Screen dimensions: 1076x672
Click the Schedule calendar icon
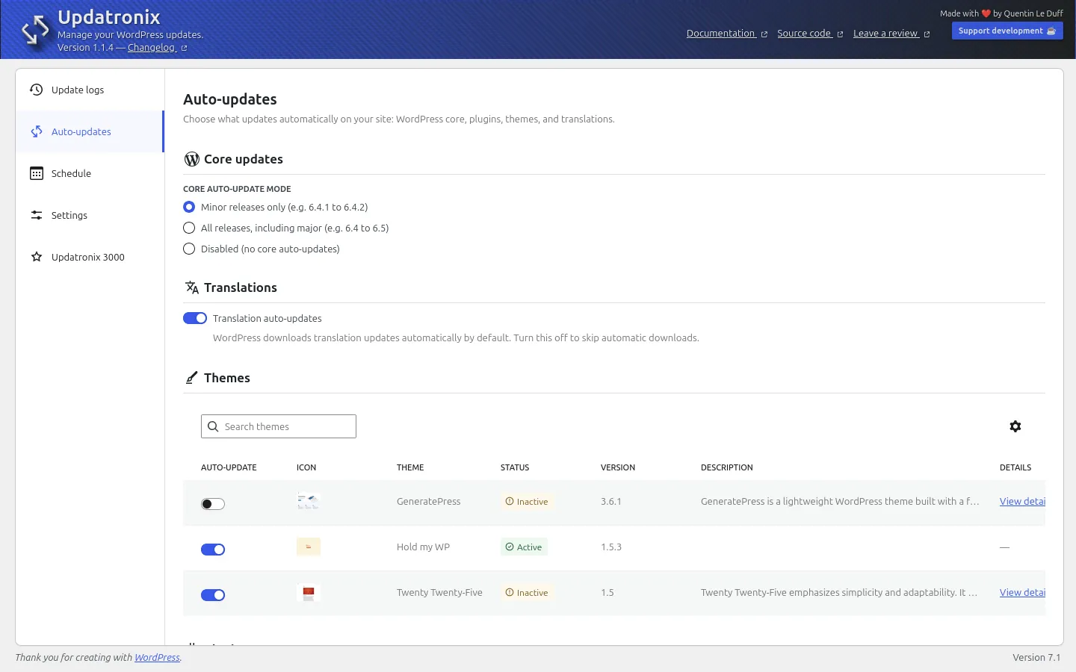click(x=36, y=173)
